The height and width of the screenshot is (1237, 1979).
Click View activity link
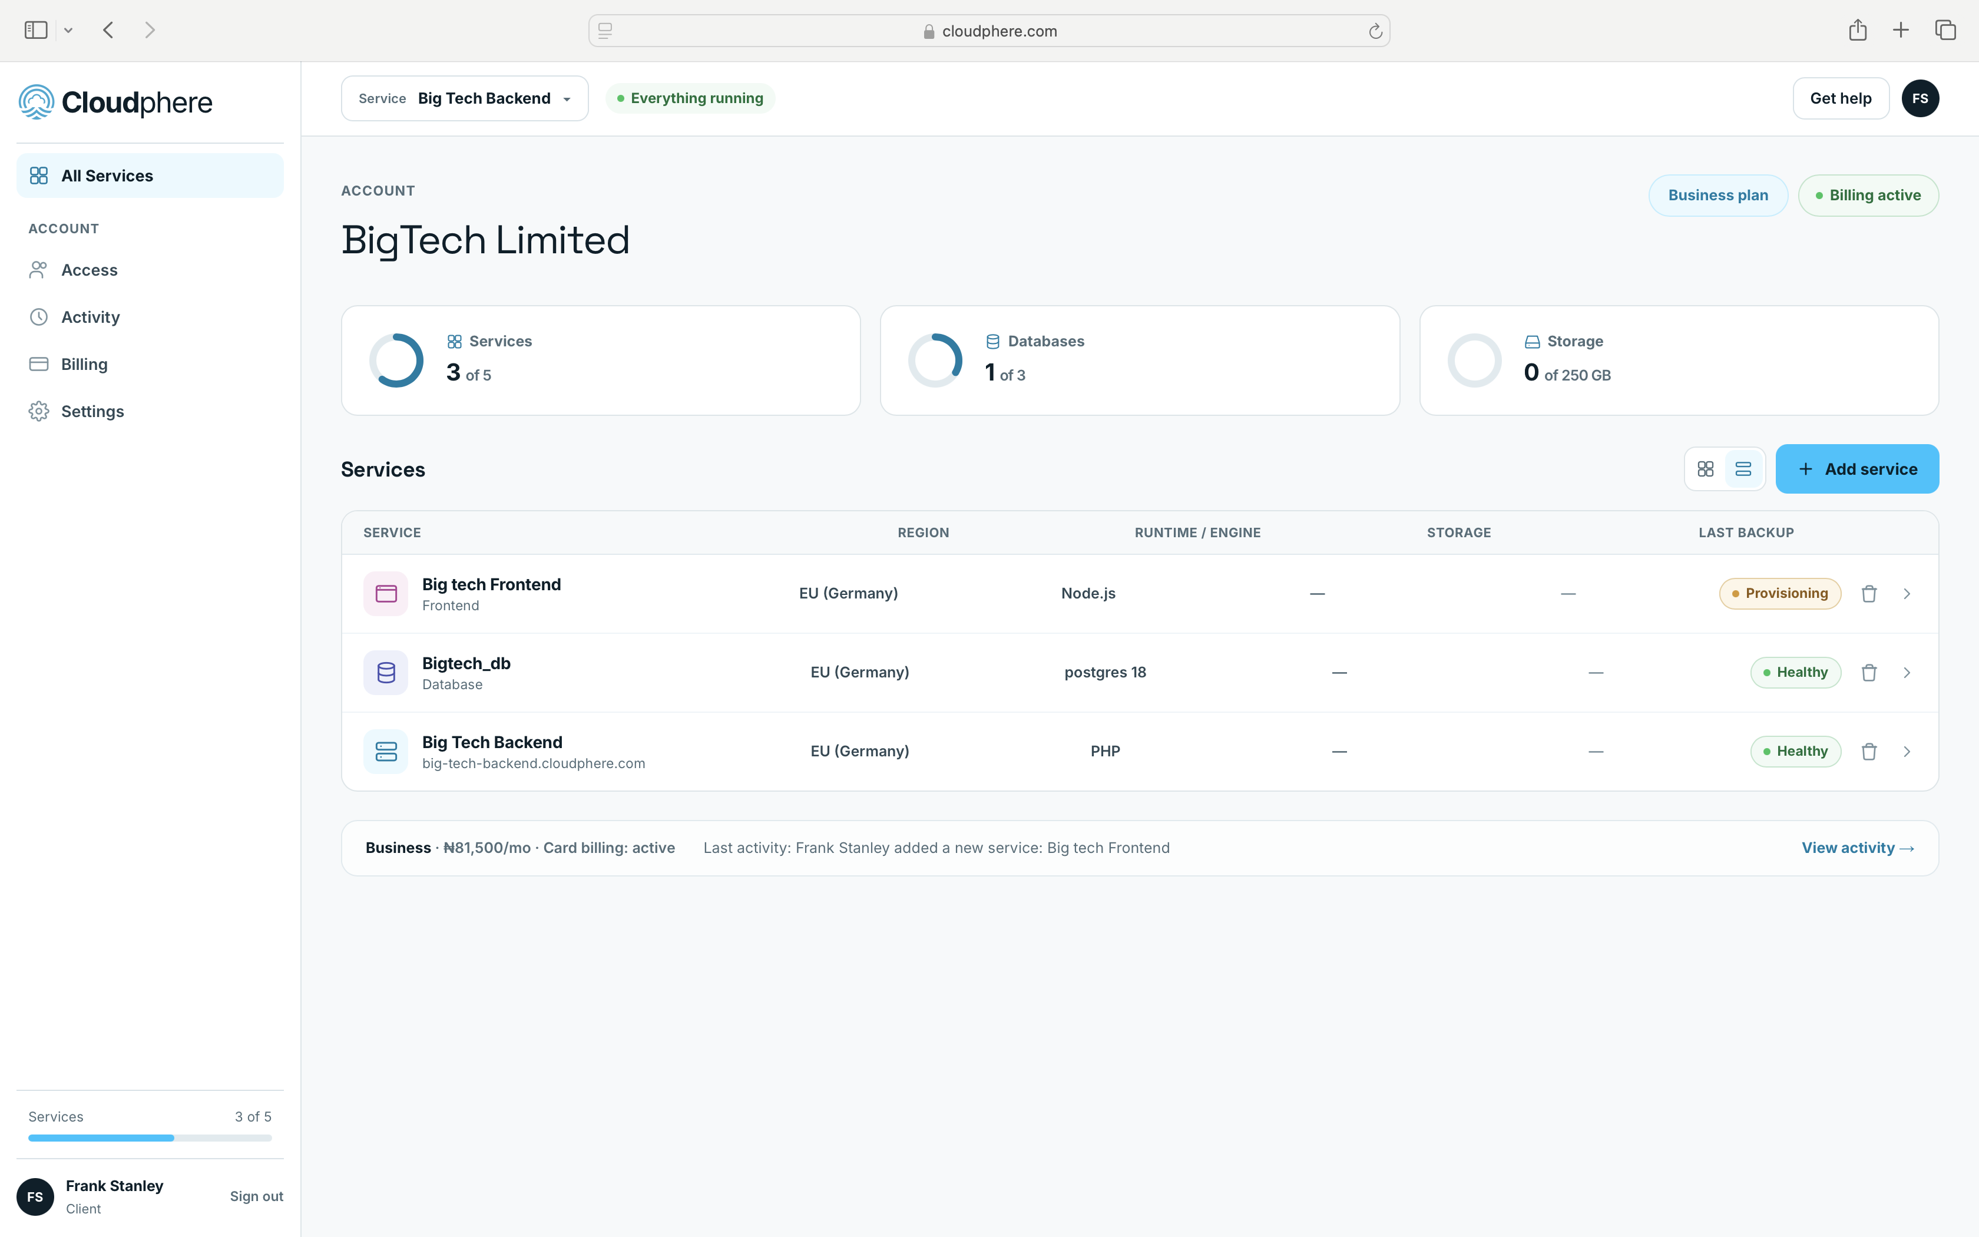[x=1858, y=848]
